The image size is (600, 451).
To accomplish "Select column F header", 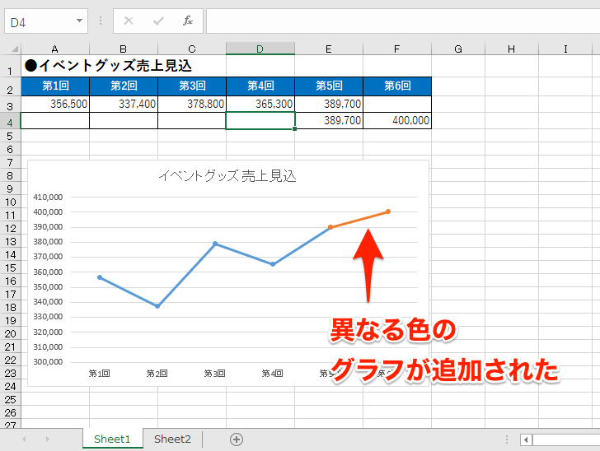I will [396, 49].
